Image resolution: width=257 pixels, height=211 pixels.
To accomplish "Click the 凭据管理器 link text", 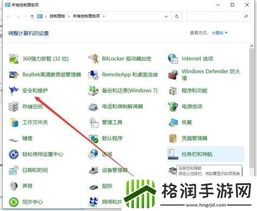I will point(195,138).
